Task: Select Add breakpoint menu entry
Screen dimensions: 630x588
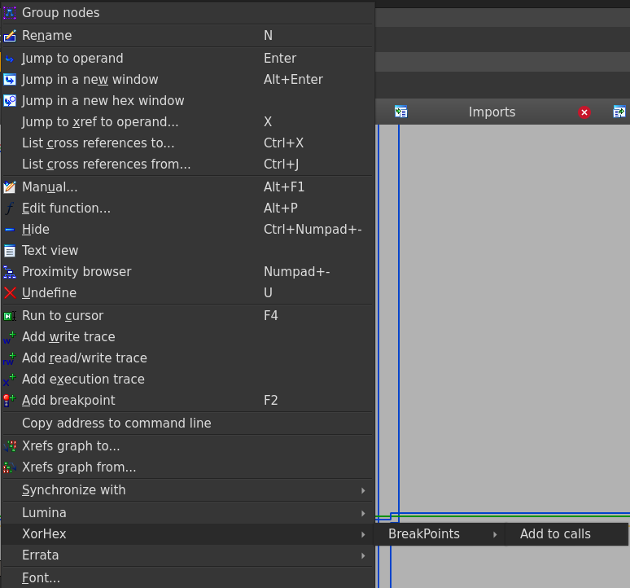Action: 187,401
